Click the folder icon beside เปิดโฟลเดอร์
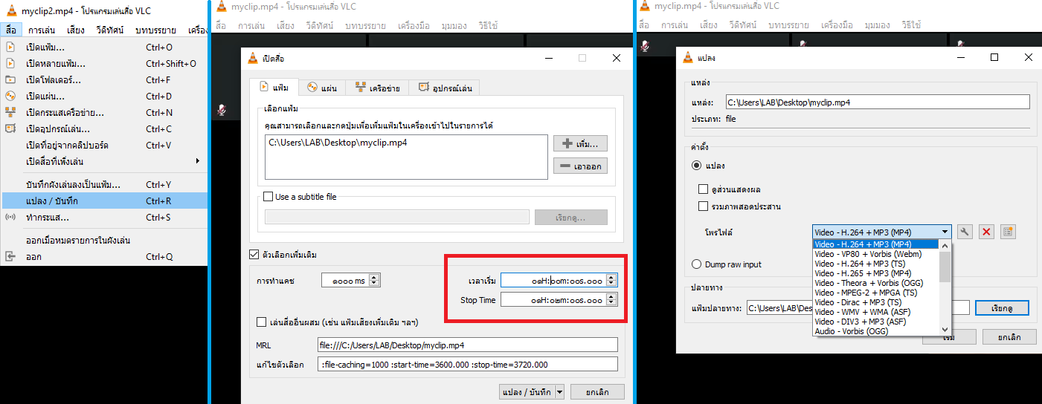The height and width of the screenshot is (404, 1042). 10,80
